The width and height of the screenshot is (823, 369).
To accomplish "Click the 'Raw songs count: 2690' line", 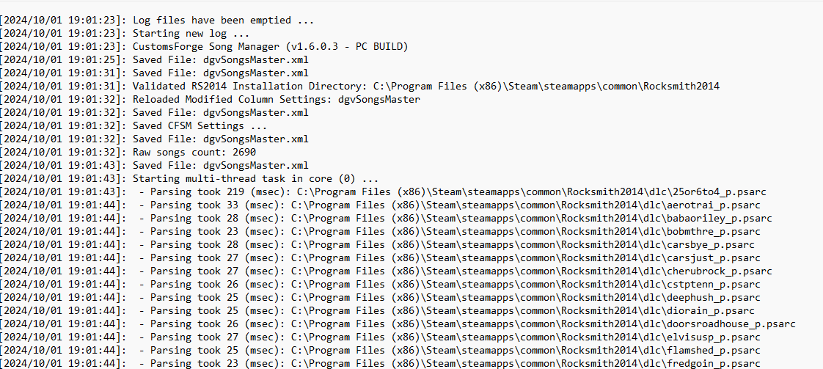I will [x=128, y=152].
